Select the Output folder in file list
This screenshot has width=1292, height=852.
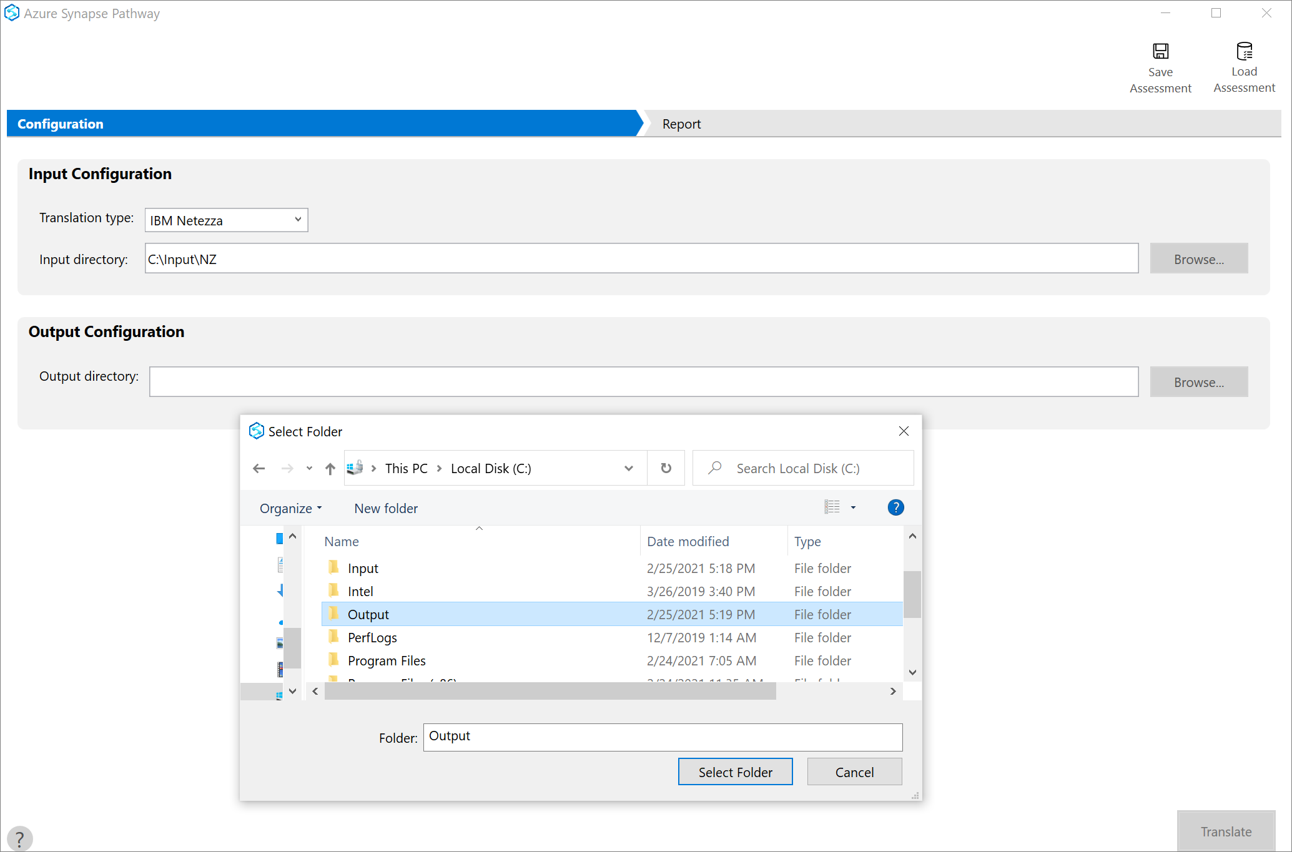(371, 614)
